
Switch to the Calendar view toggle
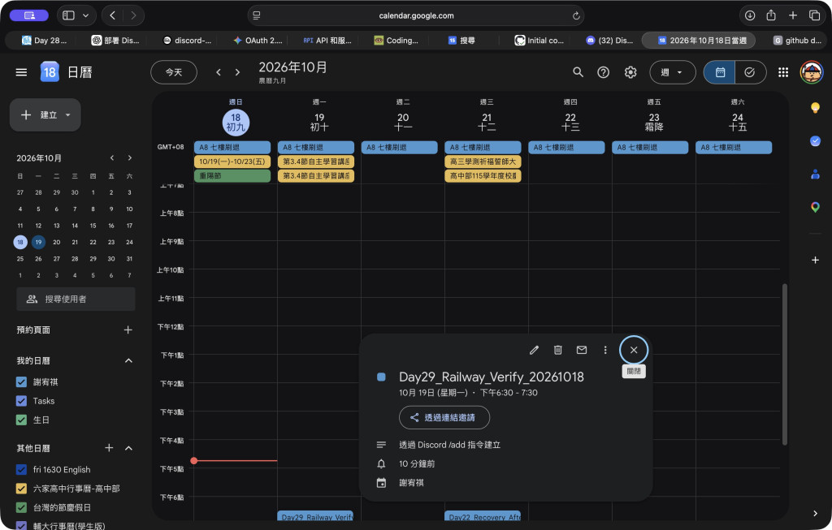720,72
